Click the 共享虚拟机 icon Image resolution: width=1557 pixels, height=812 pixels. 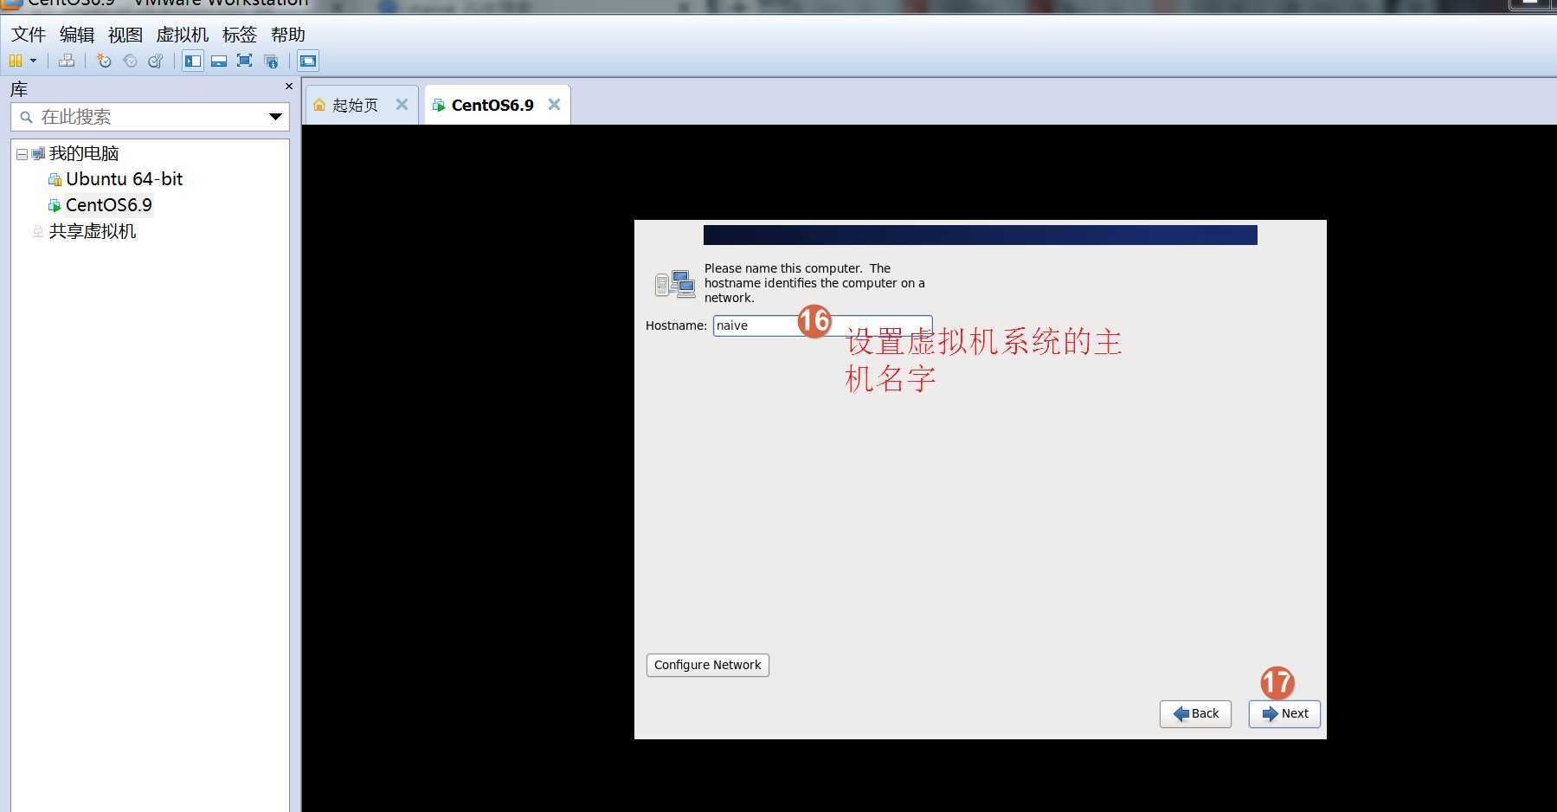(37, 231)
